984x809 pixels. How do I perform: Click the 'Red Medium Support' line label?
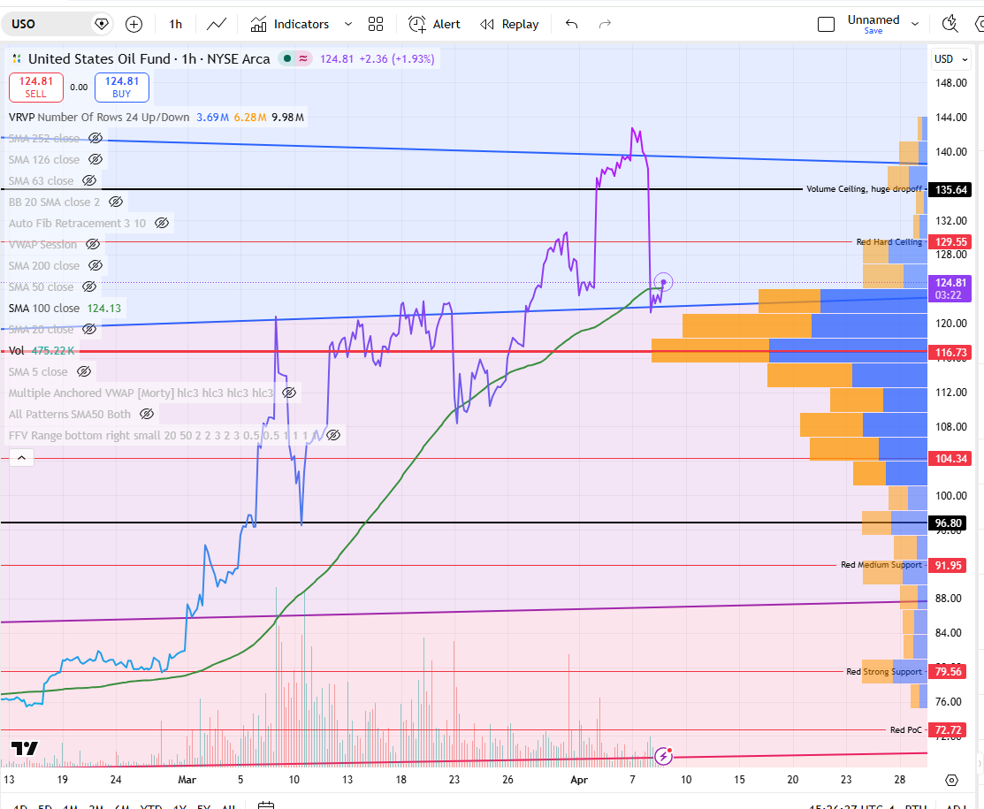(881, 565)
